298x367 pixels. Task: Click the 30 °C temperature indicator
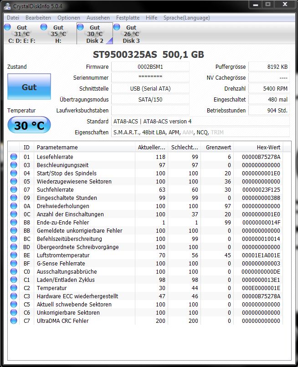pyautogui.click(x=29, y=125)
